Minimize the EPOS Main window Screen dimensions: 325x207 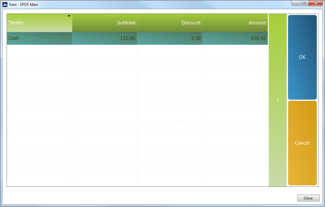296,3
